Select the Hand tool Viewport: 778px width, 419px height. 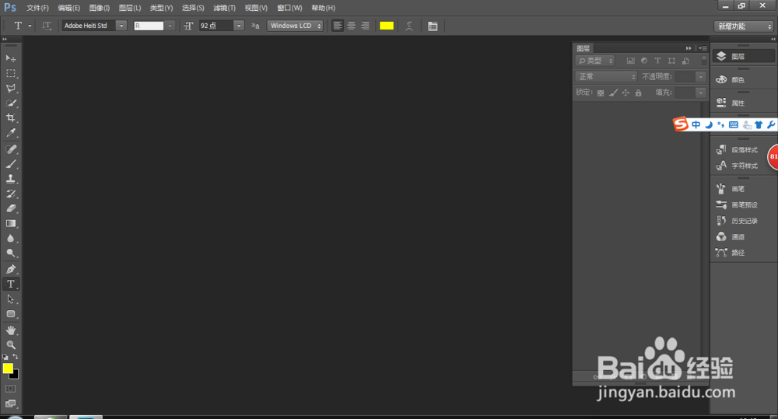coord(10,330)
